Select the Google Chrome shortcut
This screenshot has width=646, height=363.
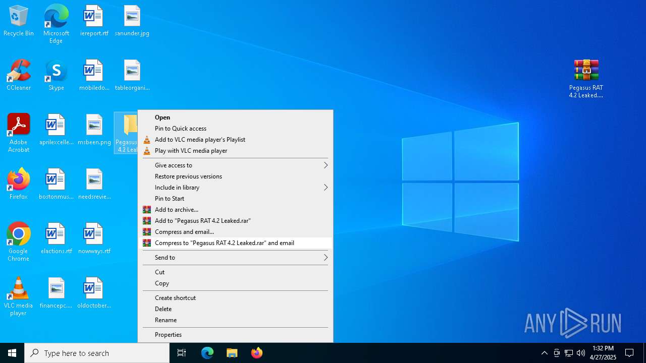(x=19, y=242)
